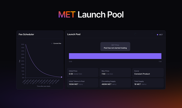182x108 pixels.
Task: Click the MET Launch Pool heading
Action: click(91, 15)
